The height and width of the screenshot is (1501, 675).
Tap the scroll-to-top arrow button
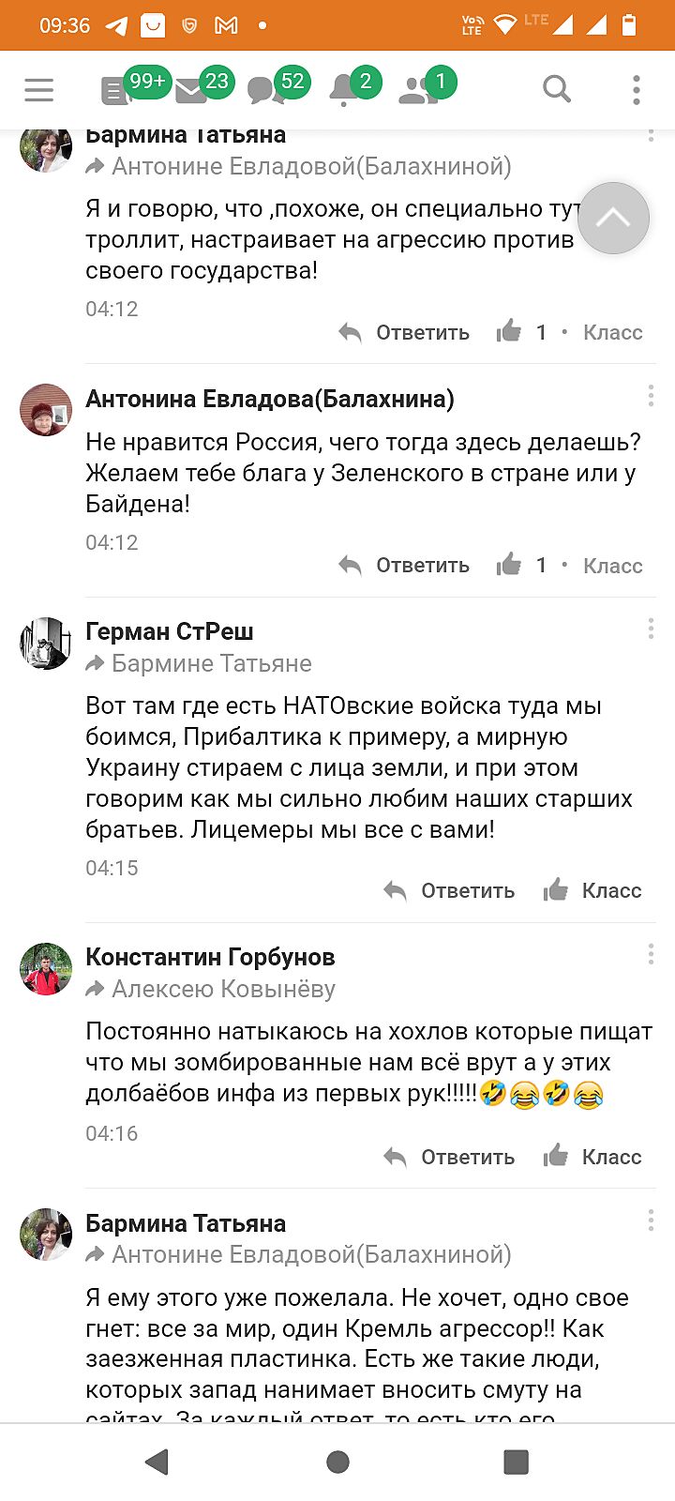coord(613,219)
